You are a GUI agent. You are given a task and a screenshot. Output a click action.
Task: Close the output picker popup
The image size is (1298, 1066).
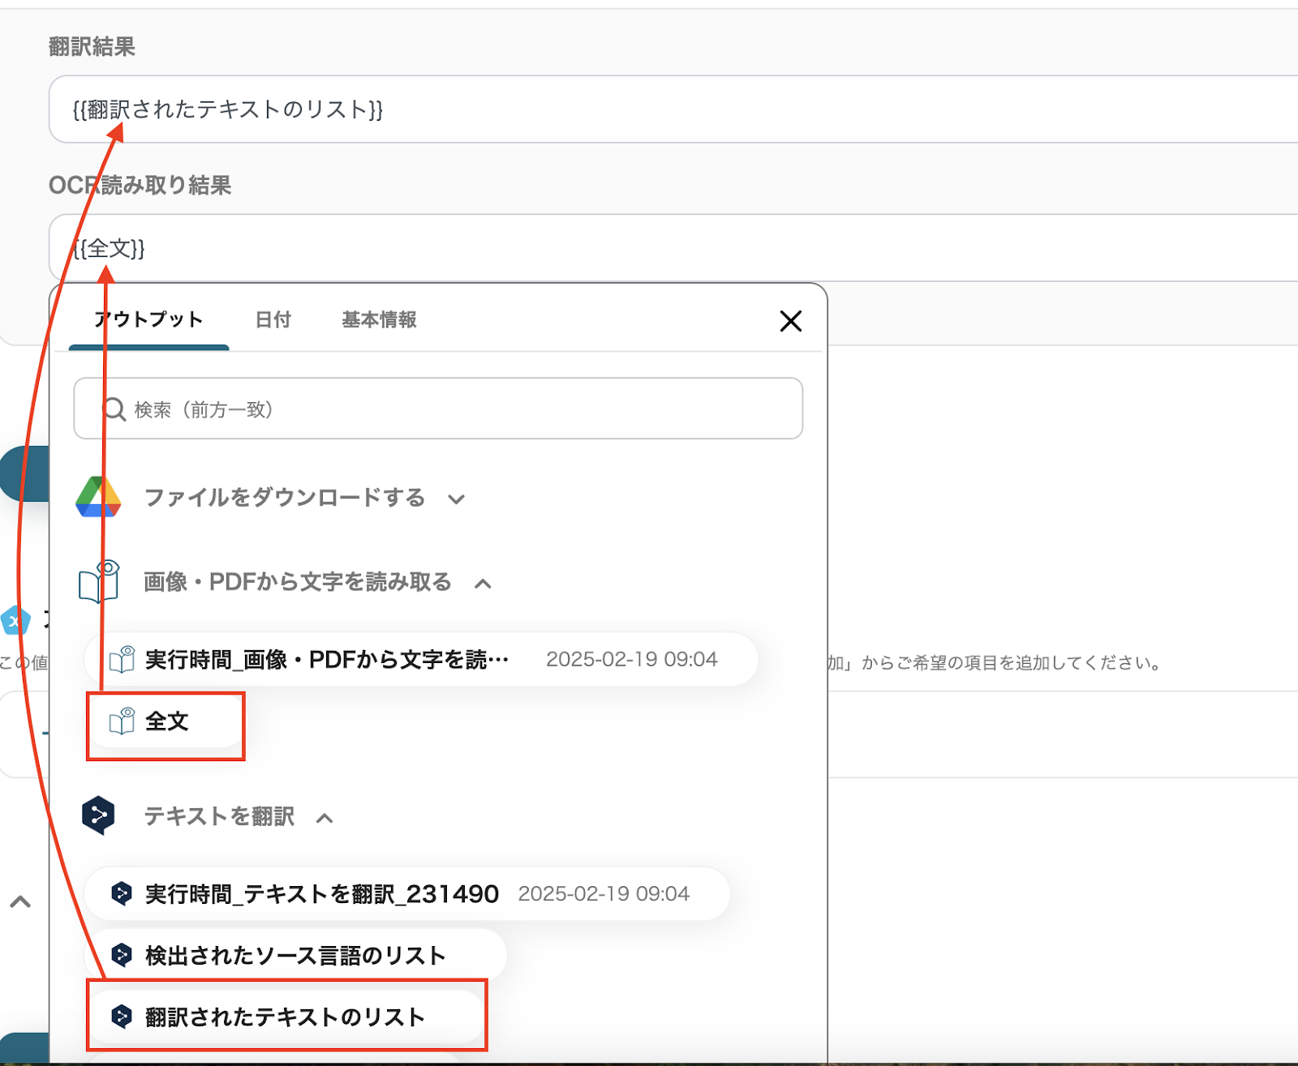790,321
